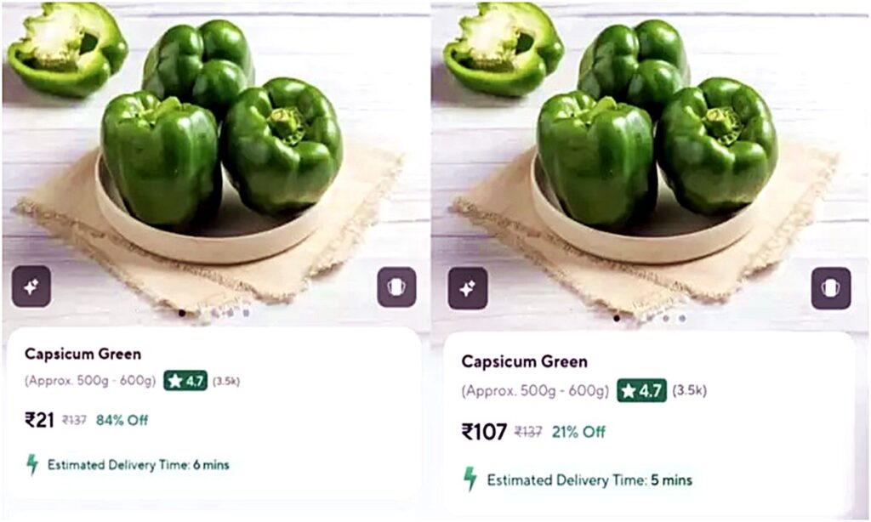
Task: Select first carousel dot under left image
Action: (182, 313)
